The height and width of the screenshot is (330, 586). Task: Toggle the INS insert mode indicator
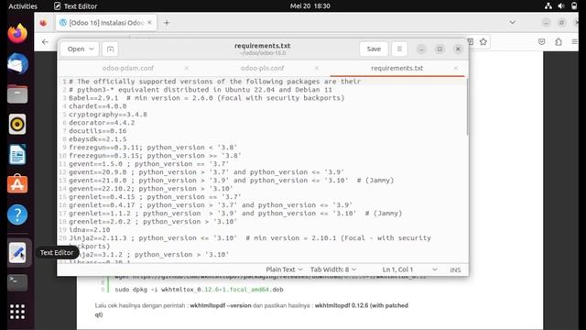click(x=455, y=269)
